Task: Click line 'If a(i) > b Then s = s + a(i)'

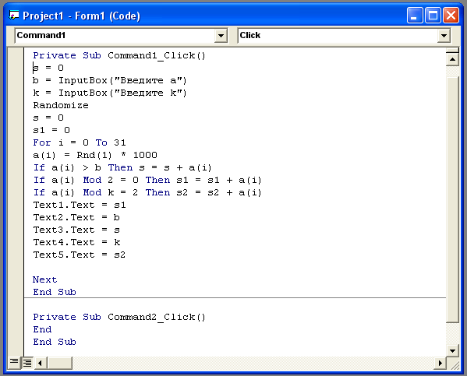Action: [122, 168]
